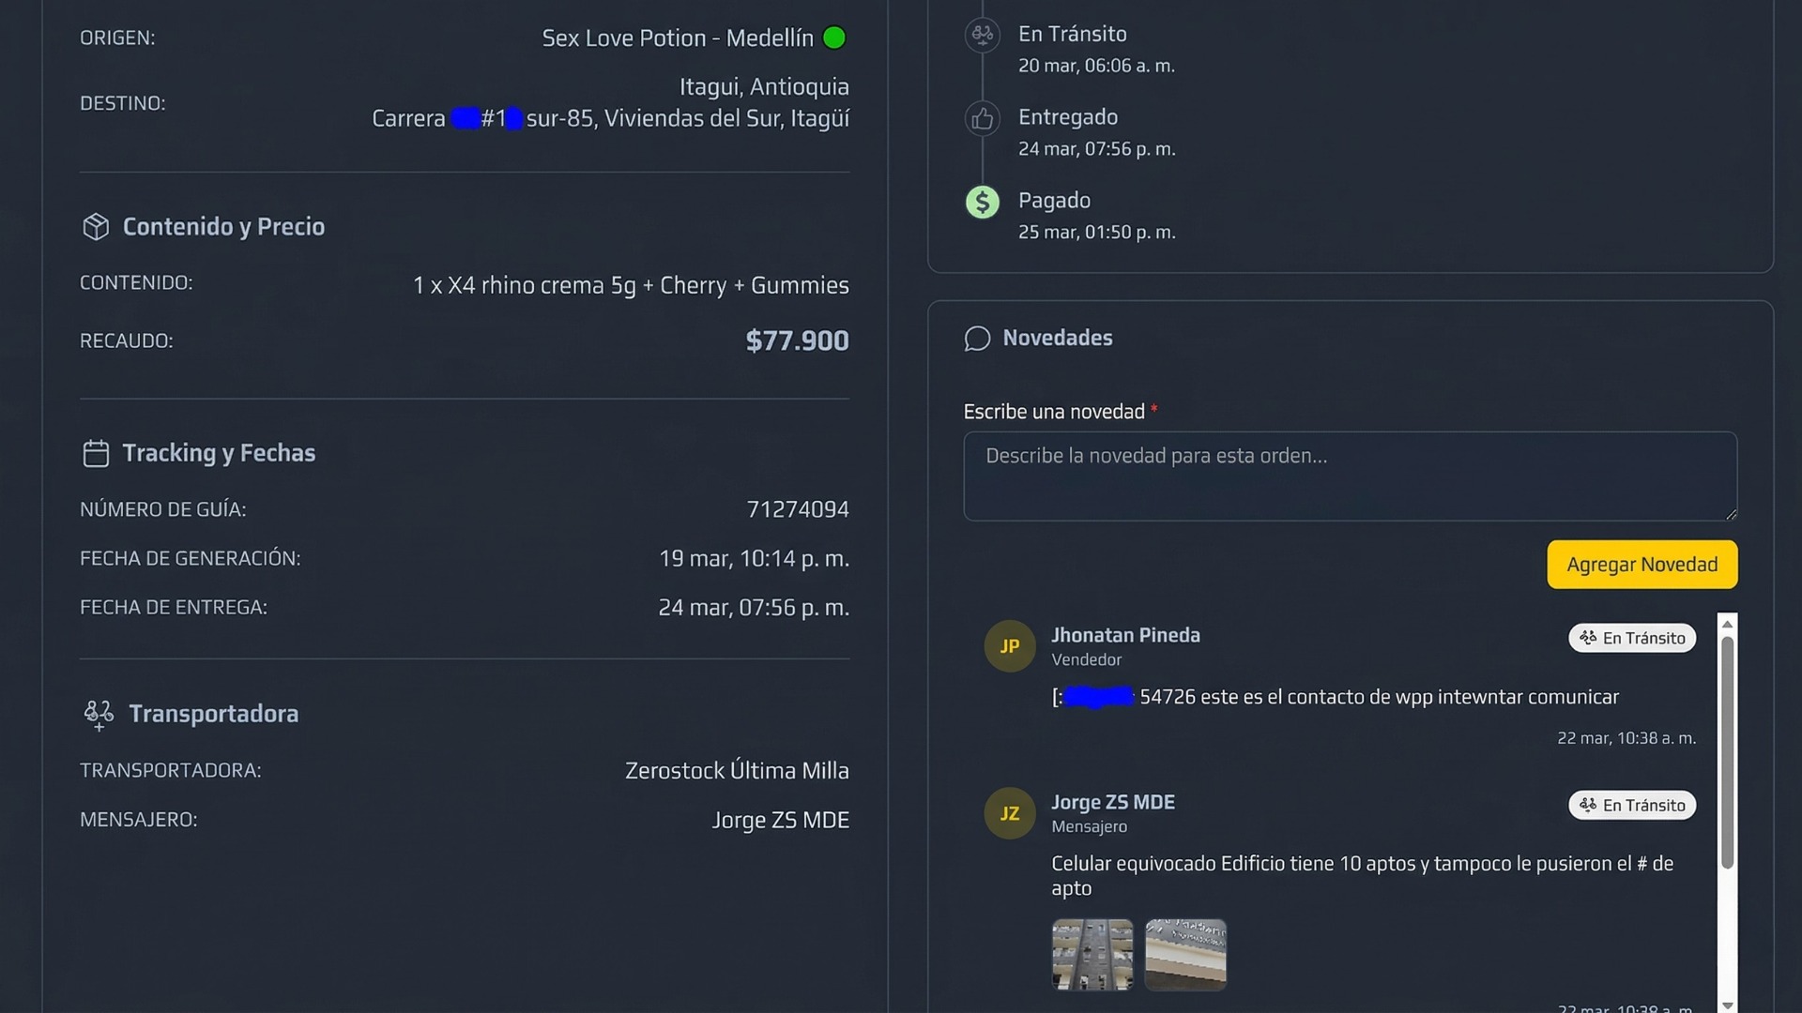Click the speech bubble Novedades icon

click(977, 339)
